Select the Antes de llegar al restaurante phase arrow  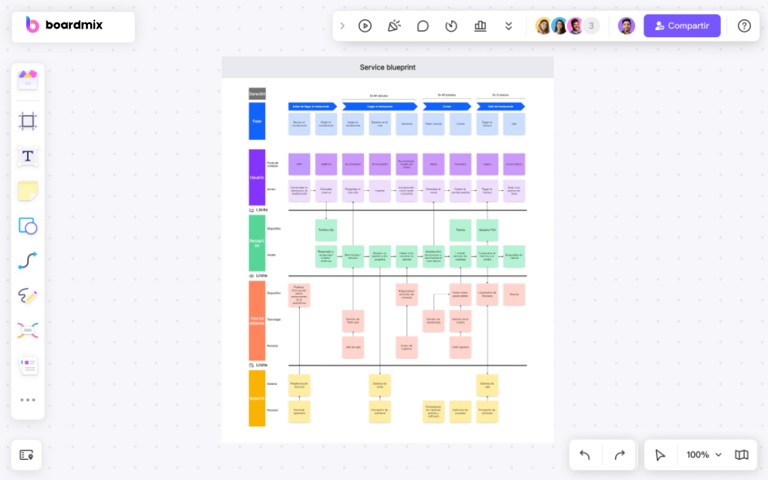pos(312,107)
